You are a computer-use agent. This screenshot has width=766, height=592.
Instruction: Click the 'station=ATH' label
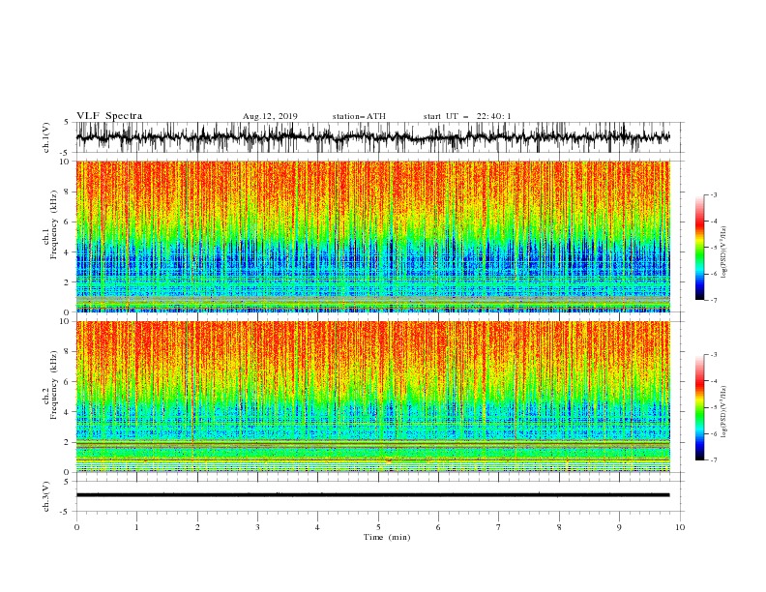tap(359, 116)
